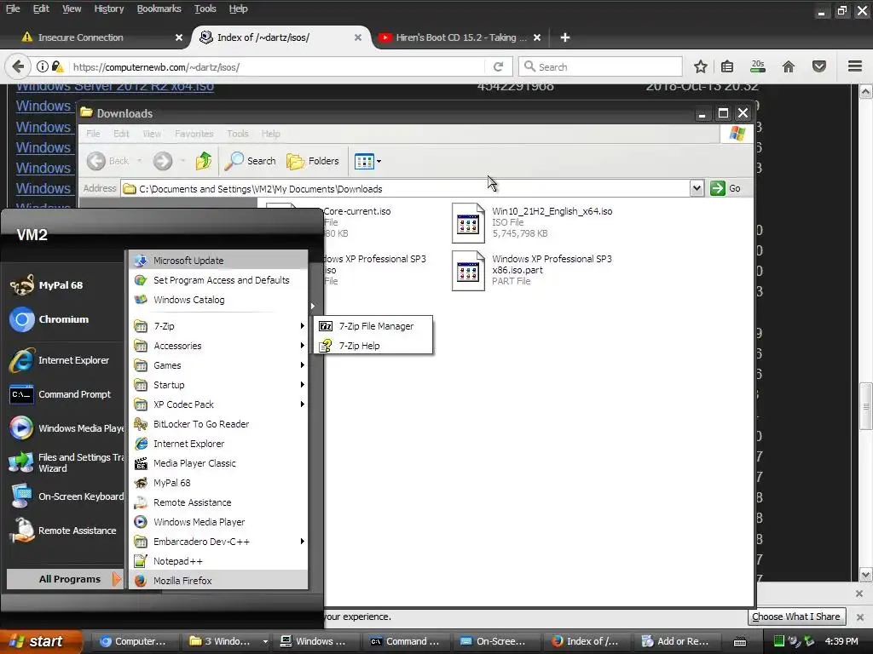Viewport: 873px width, 654px height.
Task: Launch Media Player Classic
Action: tap(218, 463)
